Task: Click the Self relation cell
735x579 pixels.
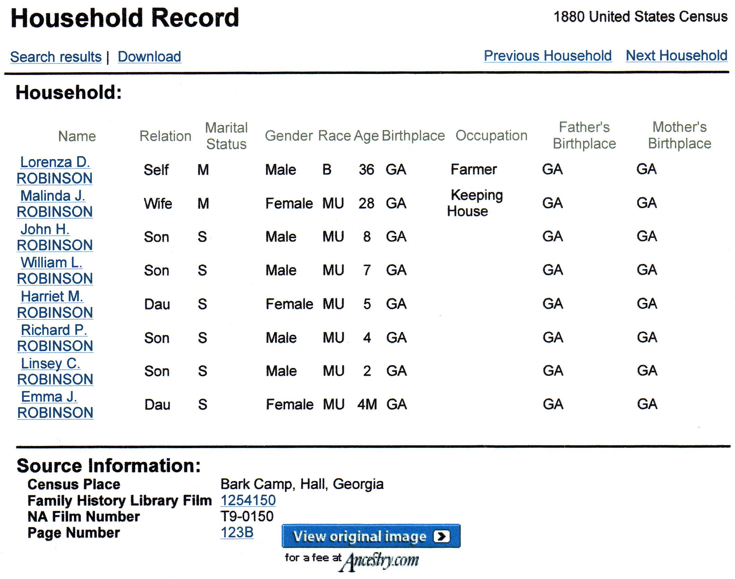Action: tap(156, 170)
